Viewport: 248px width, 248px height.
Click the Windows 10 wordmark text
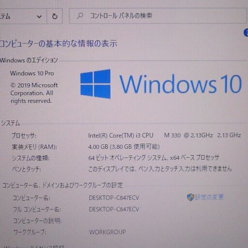[x=181, y=84]
